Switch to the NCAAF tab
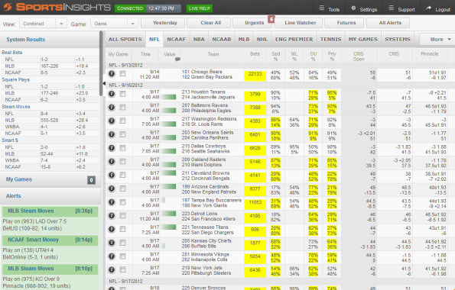This screenshot has height=290, width=455. [x=176, y=40]
